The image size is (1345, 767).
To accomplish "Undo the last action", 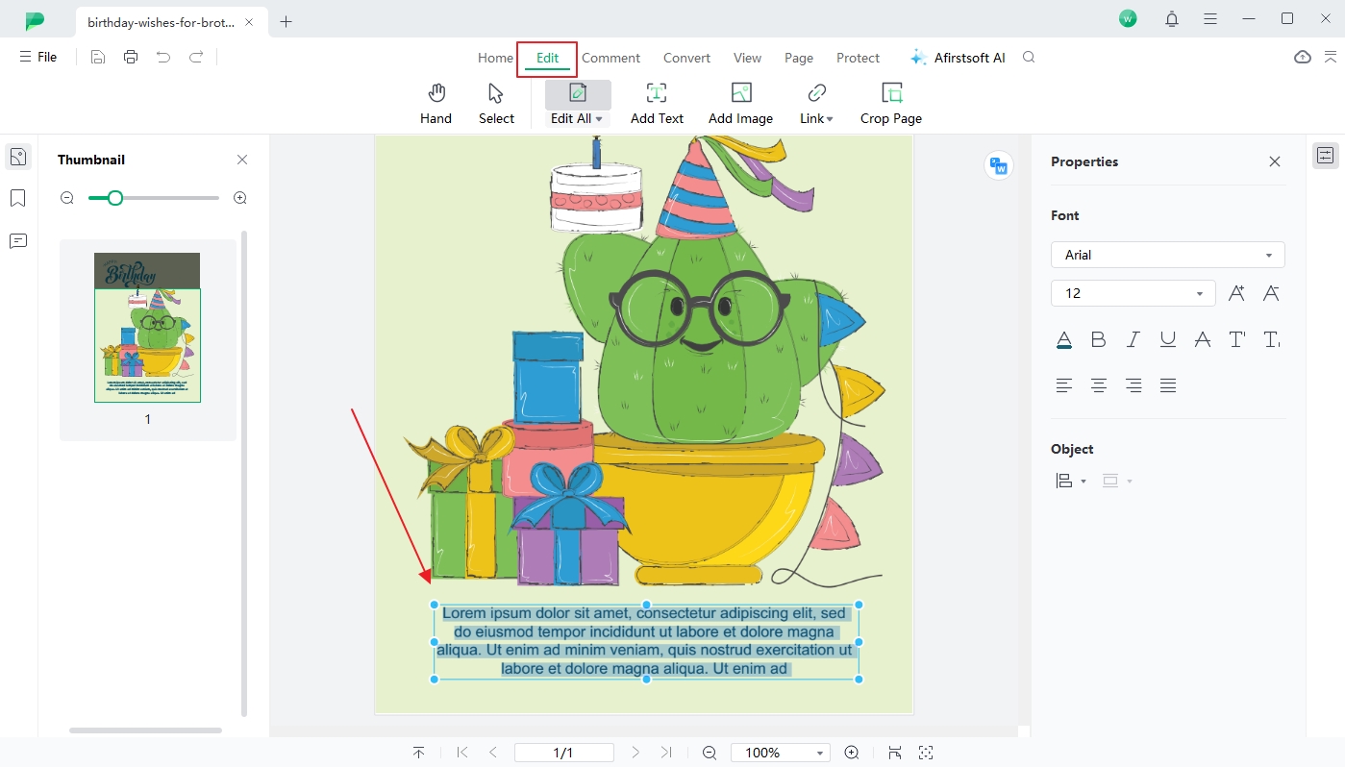I will click(x=163, y=57).
